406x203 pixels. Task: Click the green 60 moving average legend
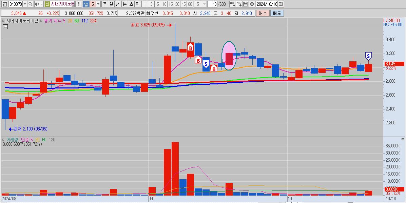[77, 21]
